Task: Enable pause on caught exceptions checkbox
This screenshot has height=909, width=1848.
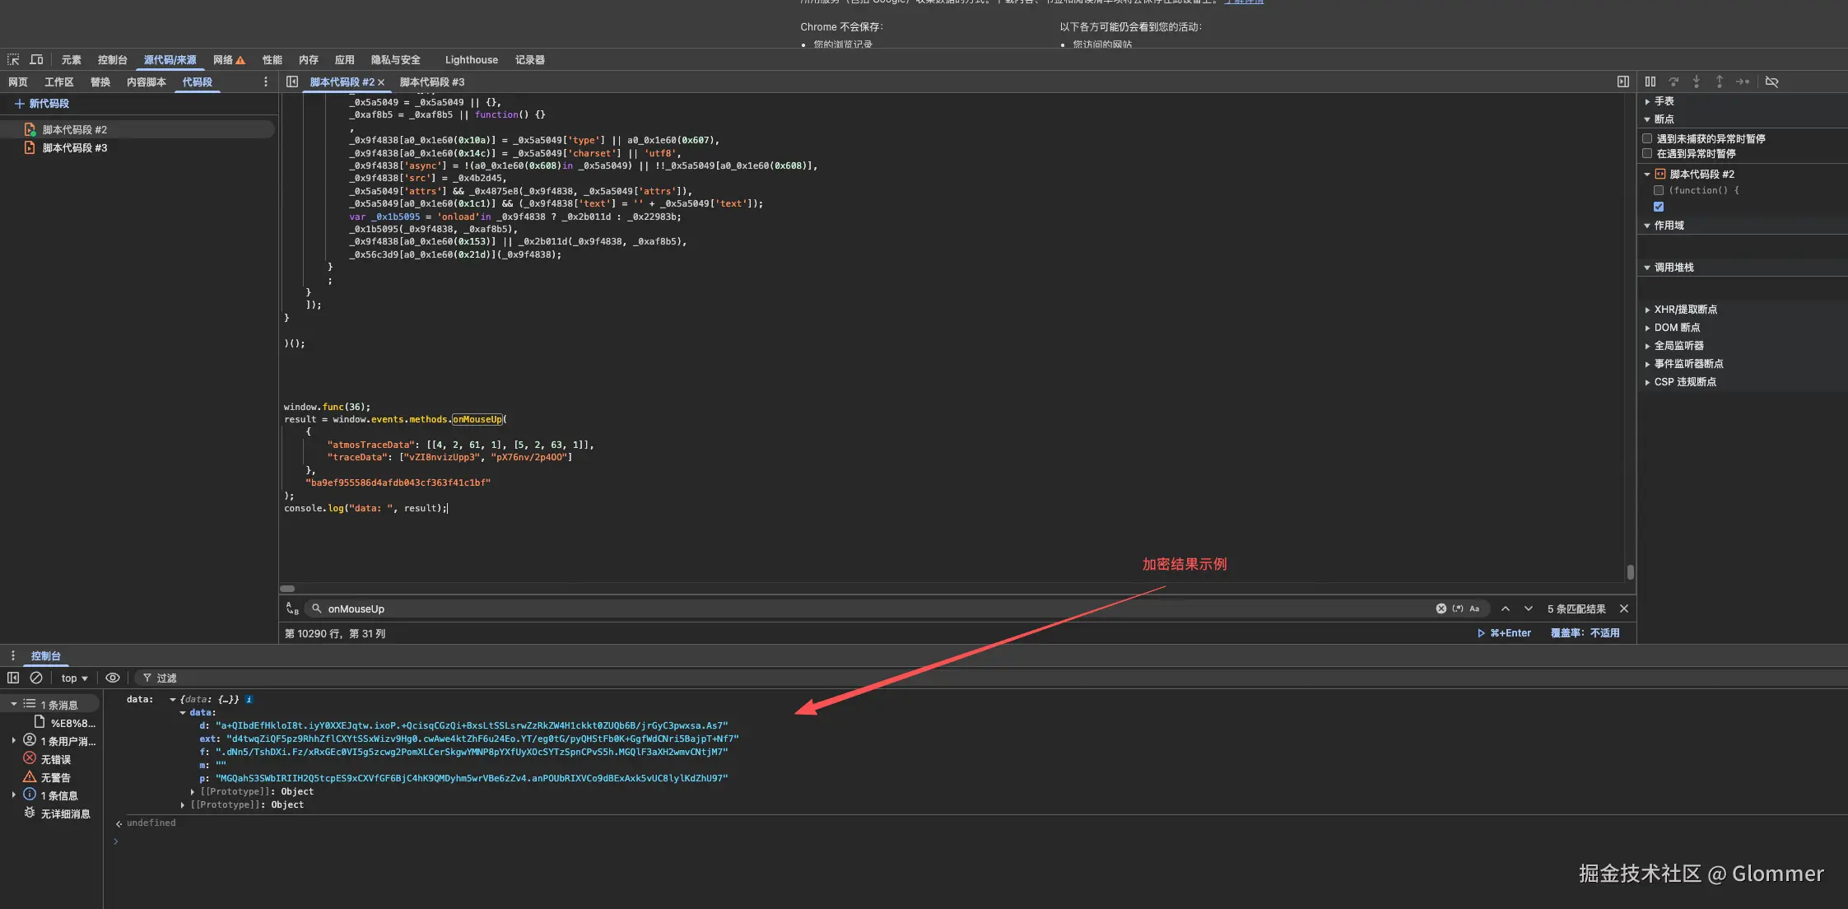Action: pyautogui.click(x=1647, y=153)
